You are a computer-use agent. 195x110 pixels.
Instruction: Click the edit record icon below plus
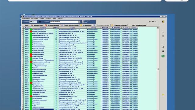(163, 36)
